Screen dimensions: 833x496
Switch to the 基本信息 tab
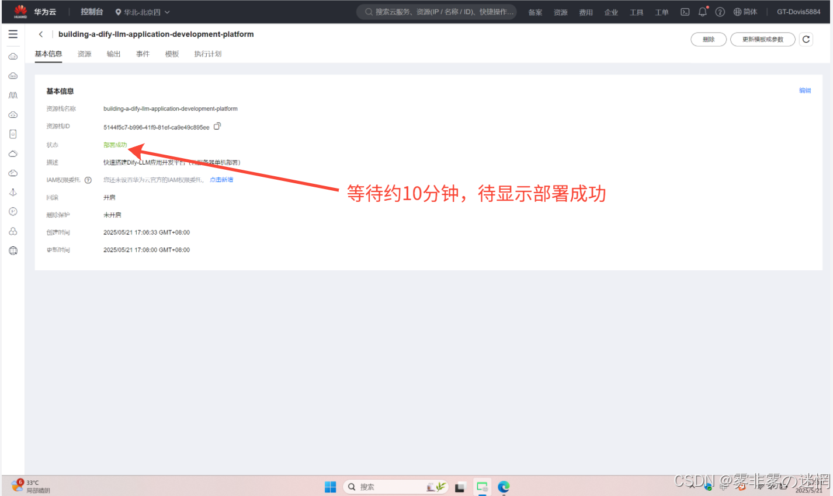point(48,54)
